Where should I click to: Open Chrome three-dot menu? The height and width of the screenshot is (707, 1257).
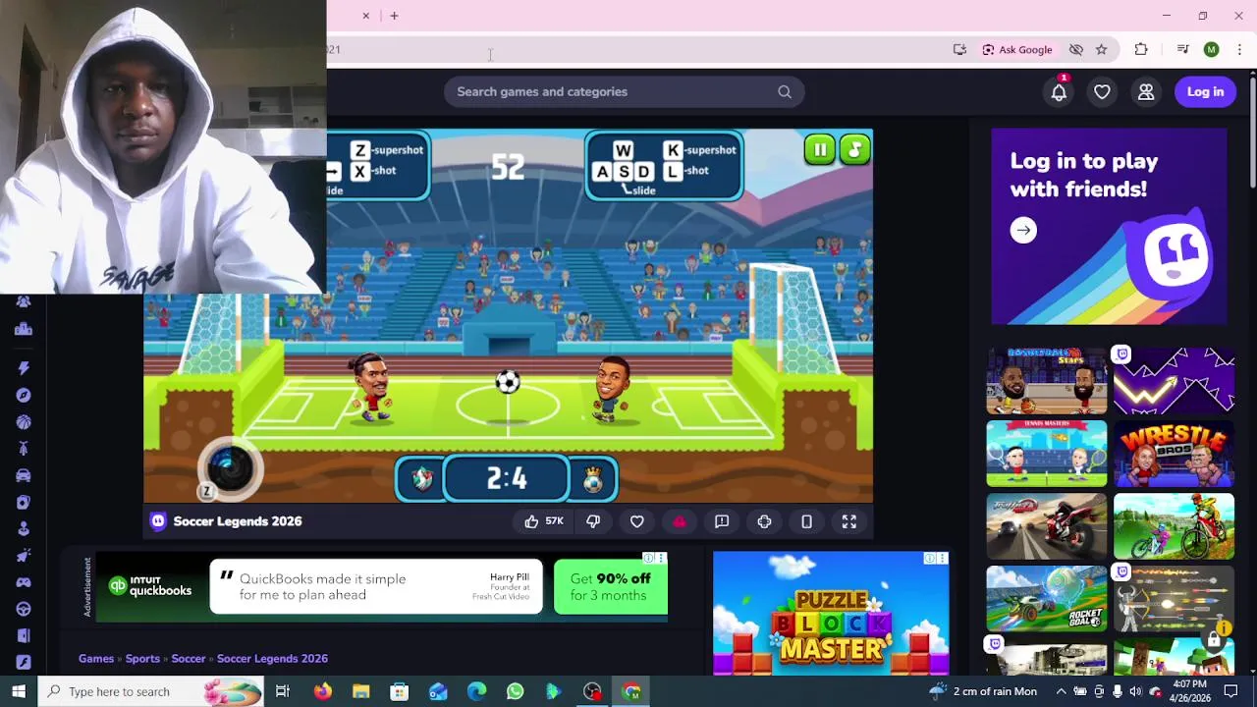click(x=1239, y=49)
